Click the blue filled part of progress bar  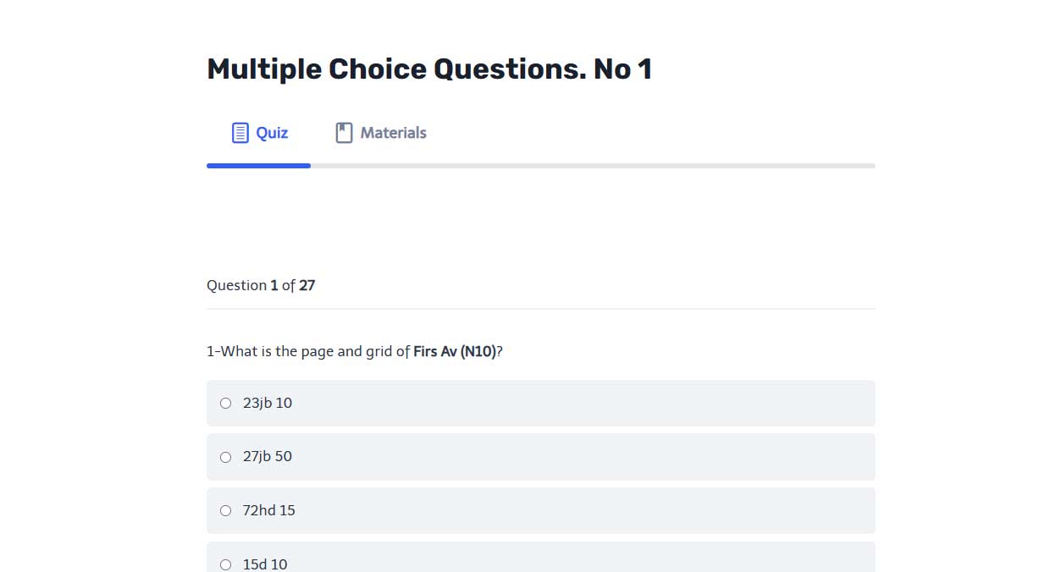pos(258,166)
